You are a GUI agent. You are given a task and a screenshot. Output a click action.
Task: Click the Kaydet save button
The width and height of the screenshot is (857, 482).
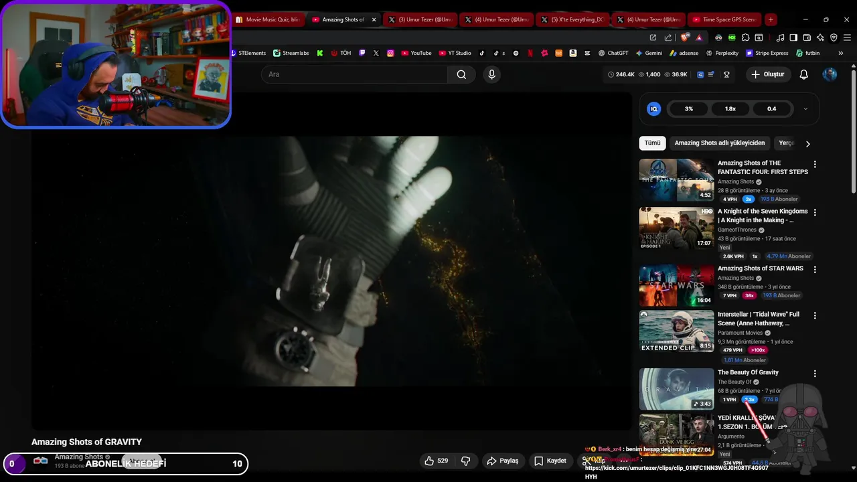click(550, 461)
